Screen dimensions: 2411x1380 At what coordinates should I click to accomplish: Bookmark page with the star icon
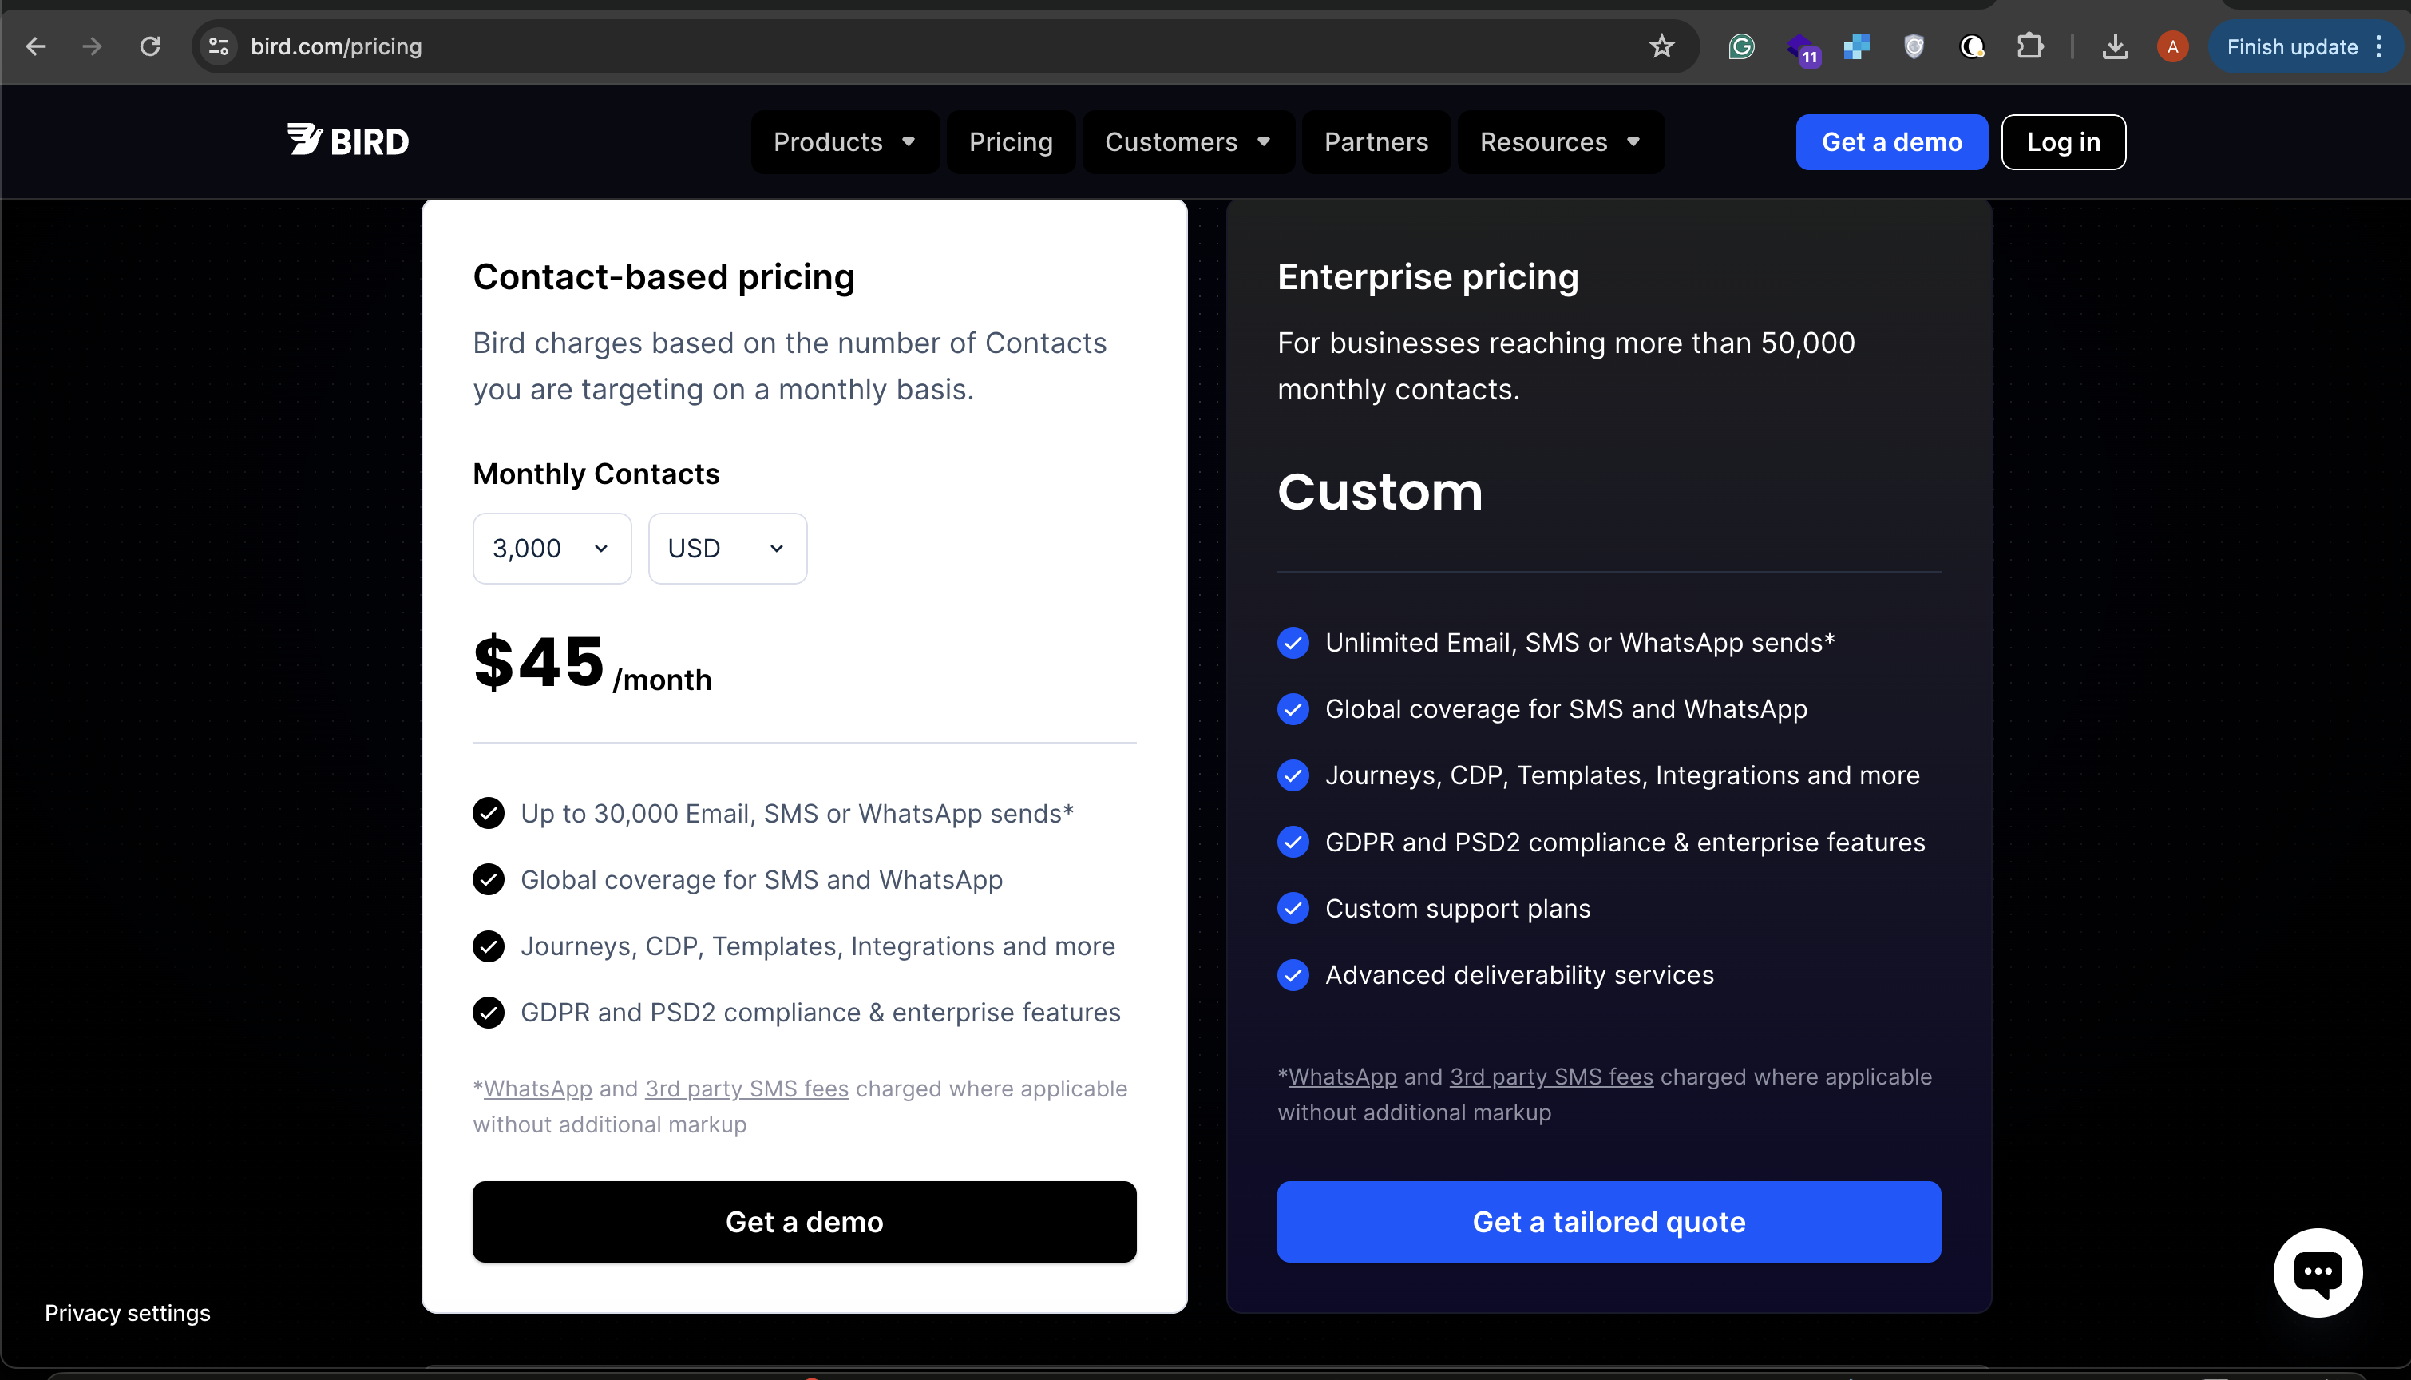(1661, 46)
